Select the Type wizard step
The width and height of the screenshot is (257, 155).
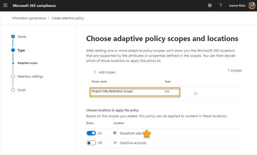coord(21,50)
